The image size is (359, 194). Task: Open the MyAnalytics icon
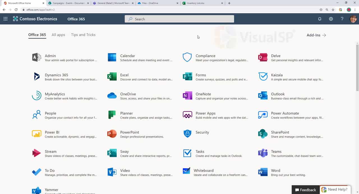[37, 96]
